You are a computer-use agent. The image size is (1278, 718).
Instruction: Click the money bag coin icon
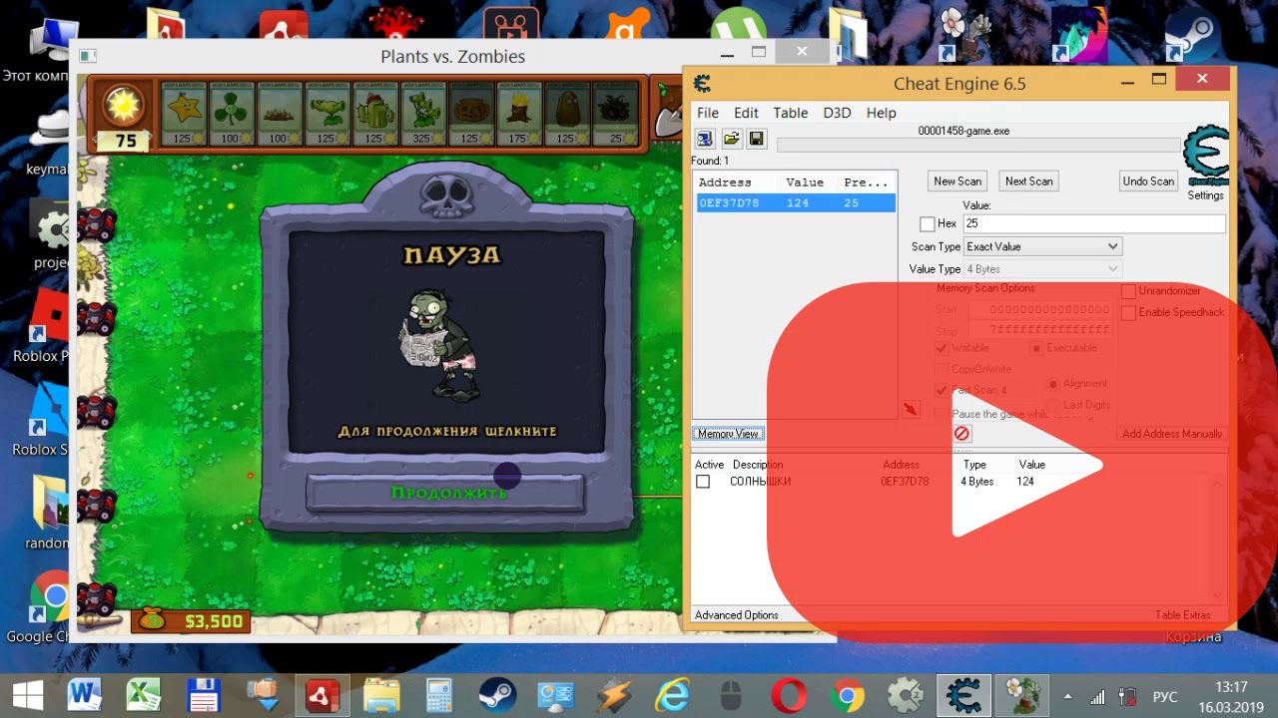tap(151, 619)
